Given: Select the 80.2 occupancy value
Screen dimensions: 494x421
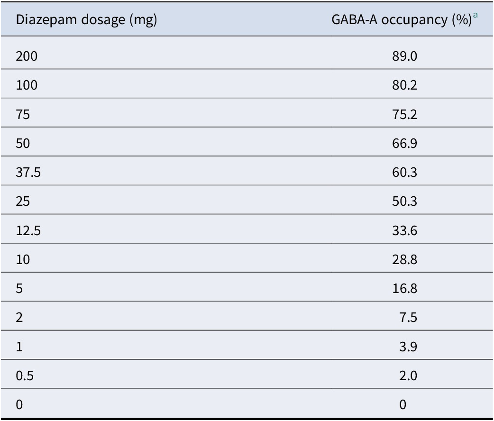Looking at the screenshot, I should pyautogui.click(x=404, y=85).
